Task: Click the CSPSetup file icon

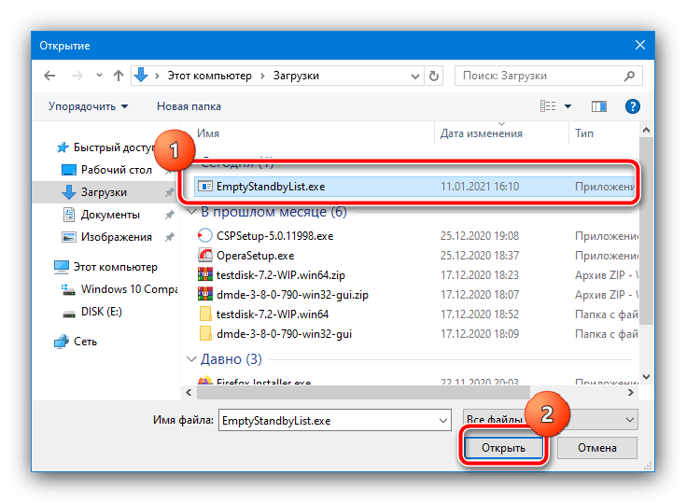Action: (204, 236)
